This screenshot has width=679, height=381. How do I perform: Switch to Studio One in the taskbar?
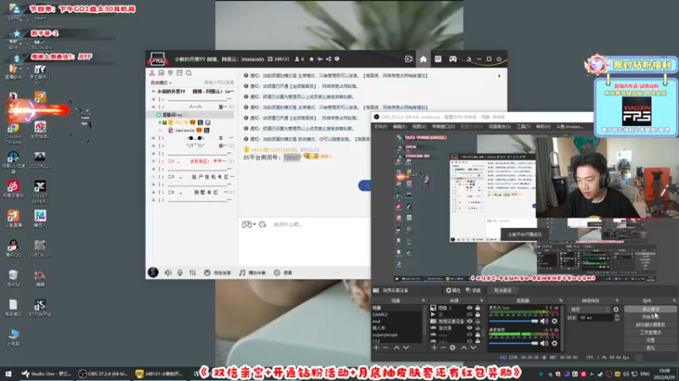click(47, 373)
